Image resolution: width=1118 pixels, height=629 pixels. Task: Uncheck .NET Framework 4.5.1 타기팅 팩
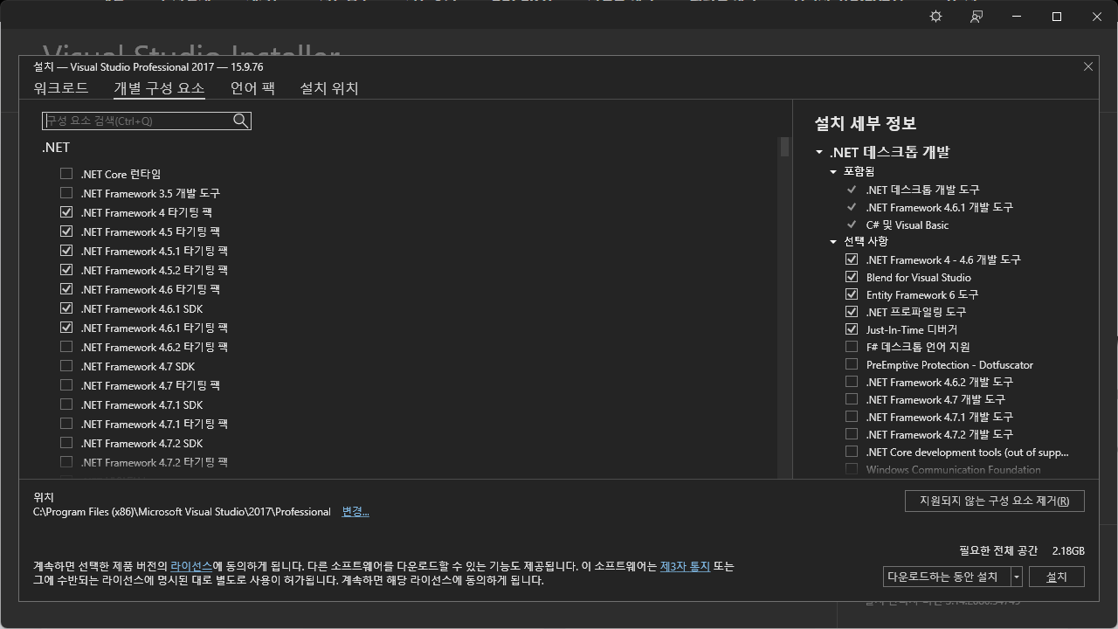pyautogui.click(x=66, y=251)
